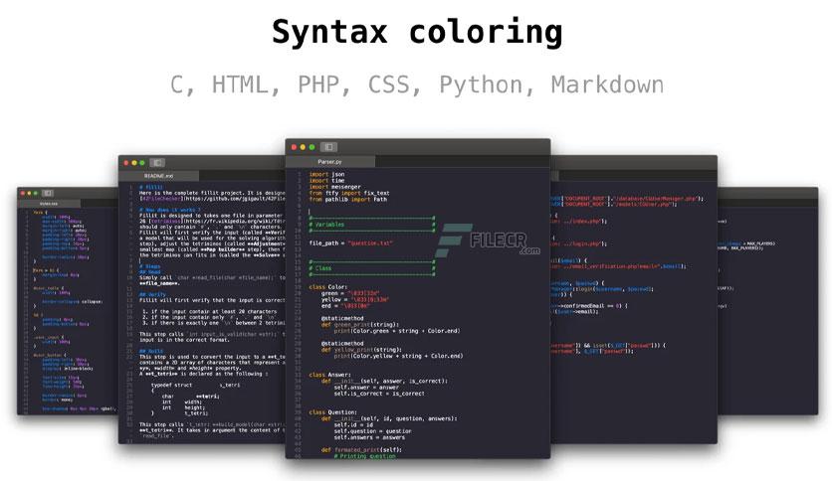Click the 'class Color:' line
The width and height of the screenshot is (832, 481).
327,287
